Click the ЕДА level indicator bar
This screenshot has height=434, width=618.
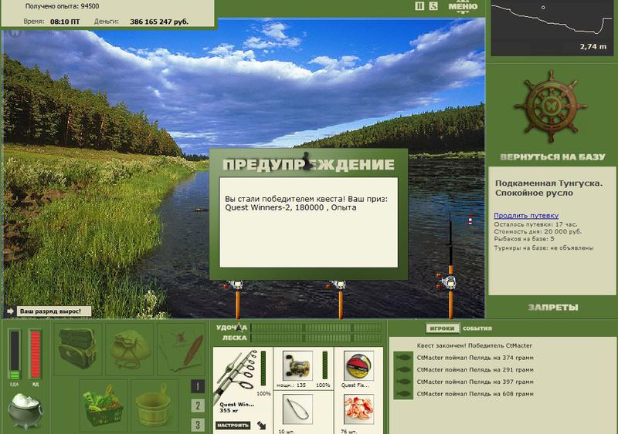(x=15, y=355)
